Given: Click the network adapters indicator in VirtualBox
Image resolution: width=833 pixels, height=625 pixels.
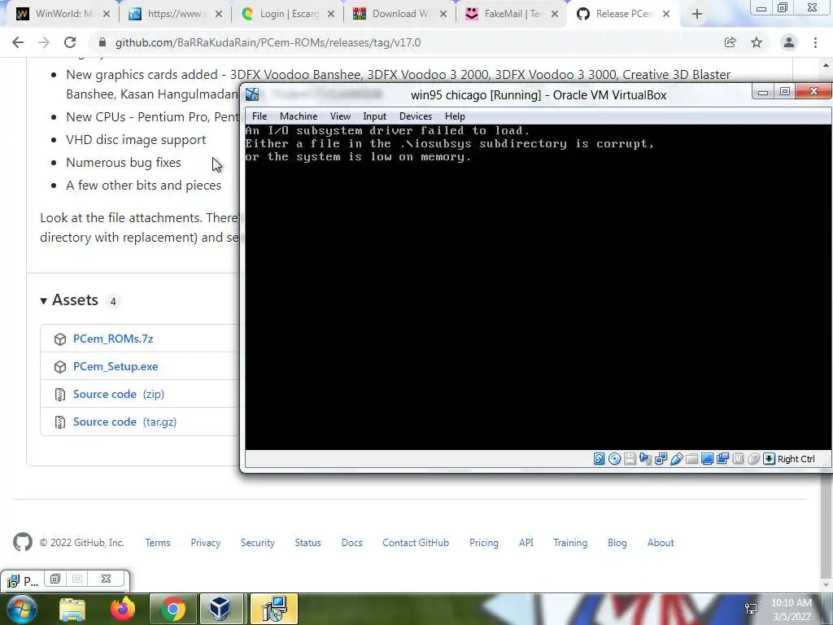Looking at the screenshot, I should click(x=661, y=459).
